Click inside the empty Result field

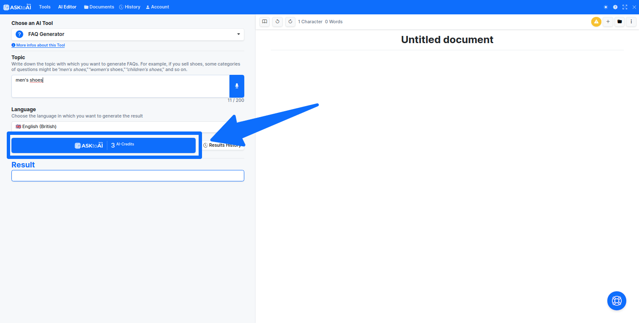pos(128,175)
